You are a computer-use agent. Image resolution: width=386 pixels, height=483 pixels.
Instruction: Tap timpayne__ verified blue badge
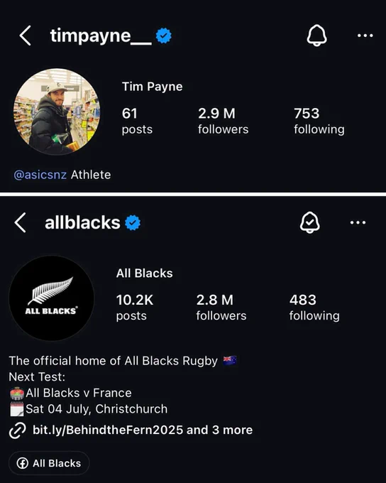click(164, 36)
